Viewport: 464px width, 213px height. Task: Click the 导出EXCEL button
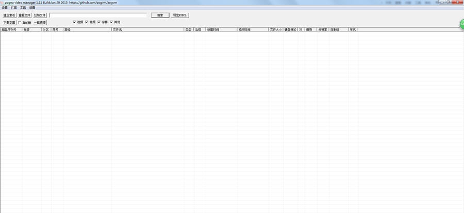point(180,15)
